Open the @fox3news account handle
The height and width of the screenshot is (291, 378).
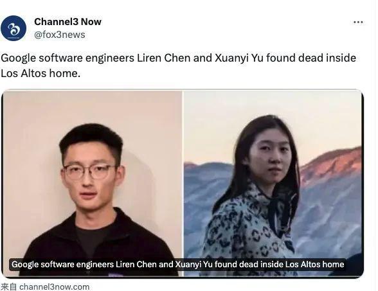tap(60, 35)
